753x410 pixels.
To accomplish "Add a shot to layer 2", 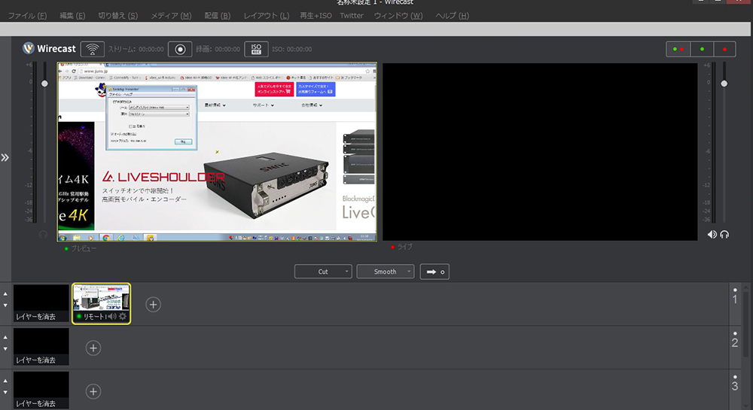I will (93, 348).
